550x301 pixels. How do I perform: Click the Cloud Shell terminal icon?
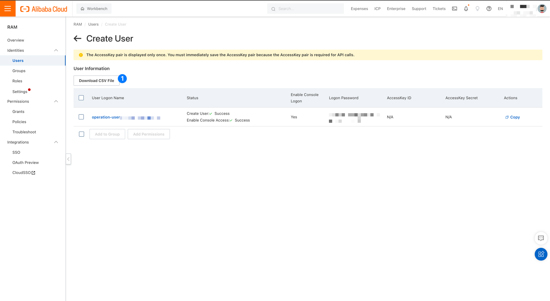coord(455,9)
